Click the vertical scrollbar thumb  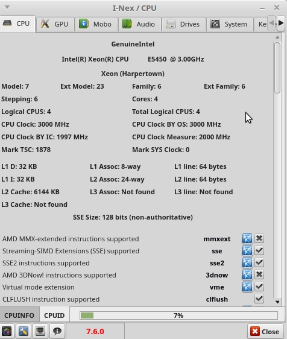[x=277, y=68]
